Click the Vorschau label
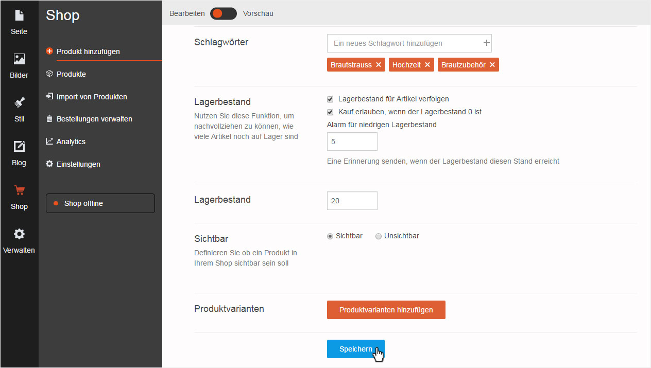 pos(258,13)
